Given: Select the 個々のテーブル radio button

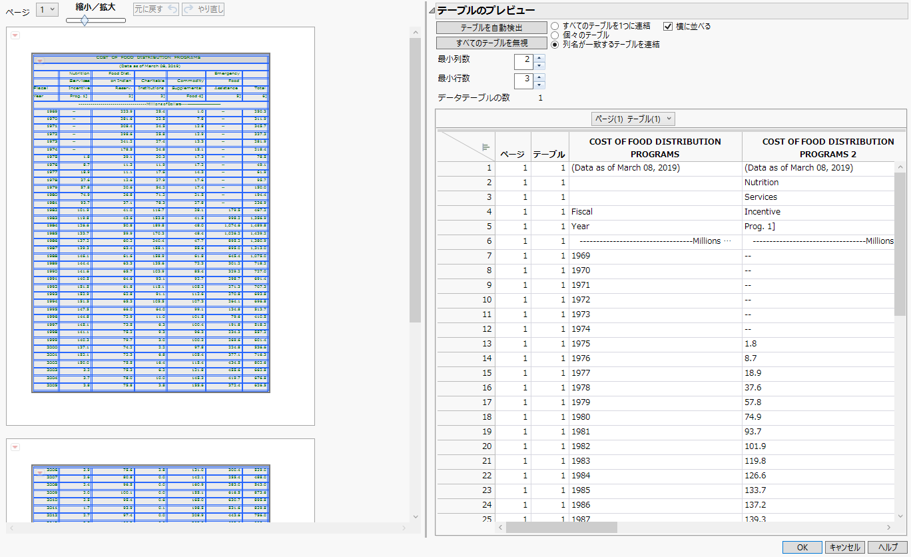Looking at the screenshot, I should (553, 36).
